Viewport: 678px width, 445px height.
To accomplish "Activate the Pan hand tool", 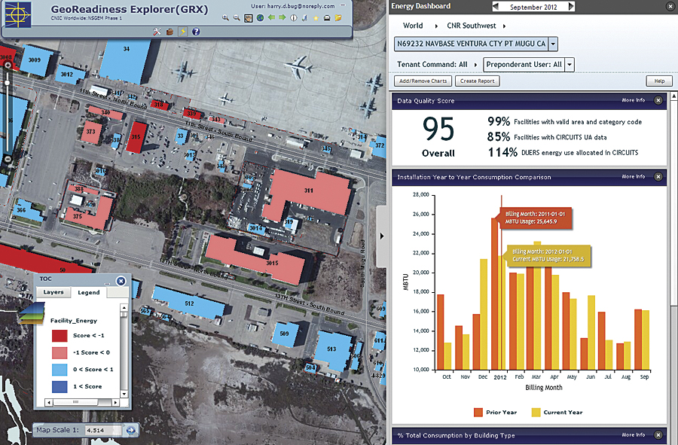I will (x=247, y=17).
